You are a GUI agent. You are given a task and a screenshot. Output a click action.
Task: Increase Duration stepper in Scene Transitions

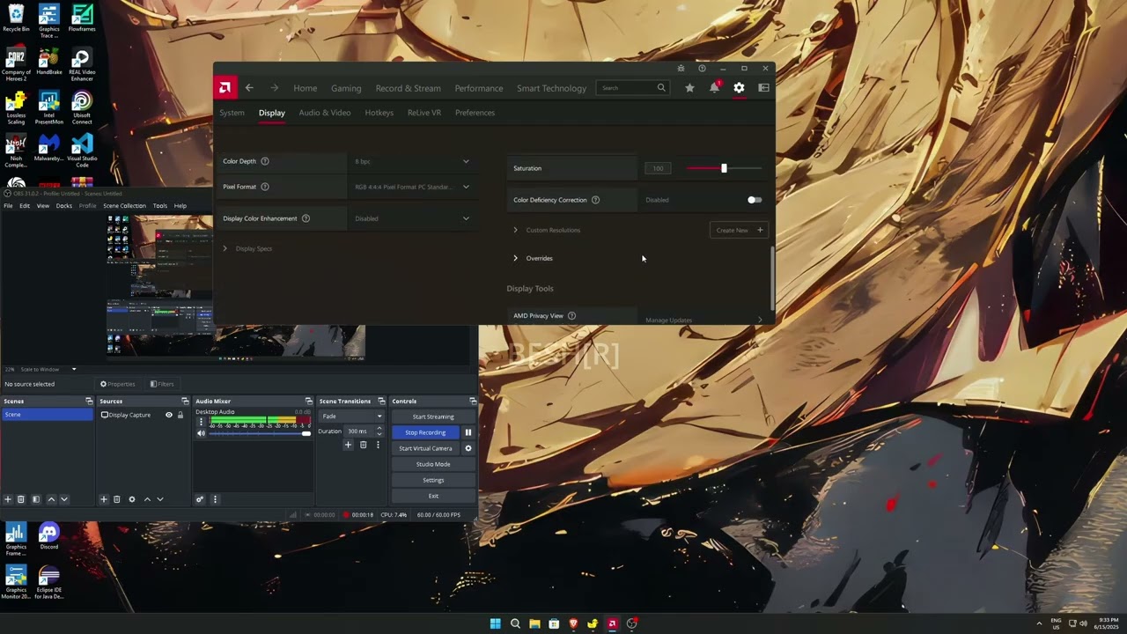[x=379, y=429]
